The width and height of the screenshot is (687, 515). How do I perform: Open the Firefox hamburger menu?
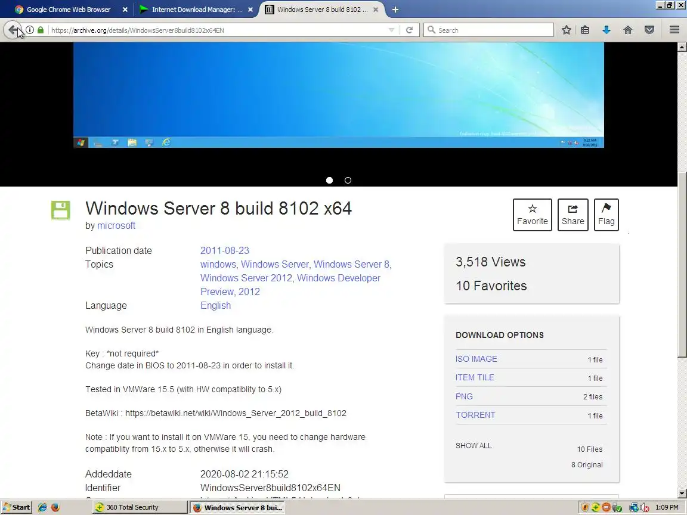click(674, 30)
